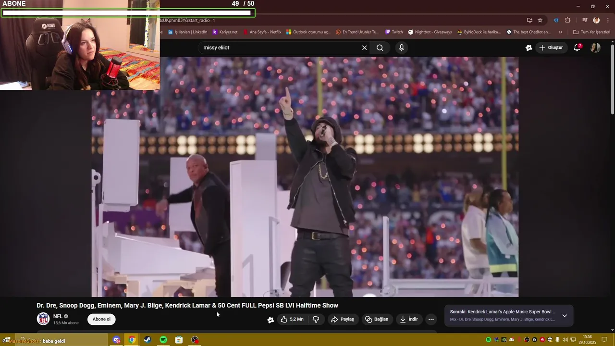The height and width of the screenshot is (346, 615).
Task: Dislike the video with thumbs-down
Action: pyautogui.click(x=316, y=319)
